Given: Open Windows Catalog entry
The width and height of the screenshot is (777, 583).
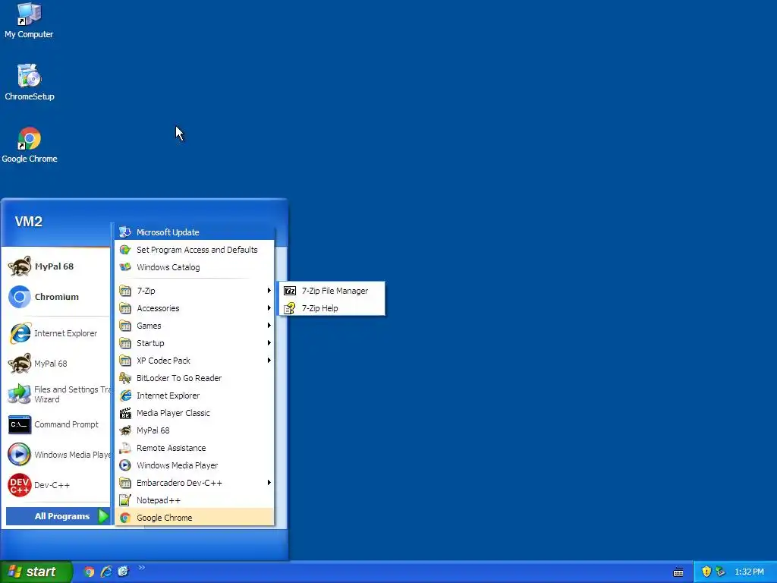Looking at the screenshot, I should 194,267.
